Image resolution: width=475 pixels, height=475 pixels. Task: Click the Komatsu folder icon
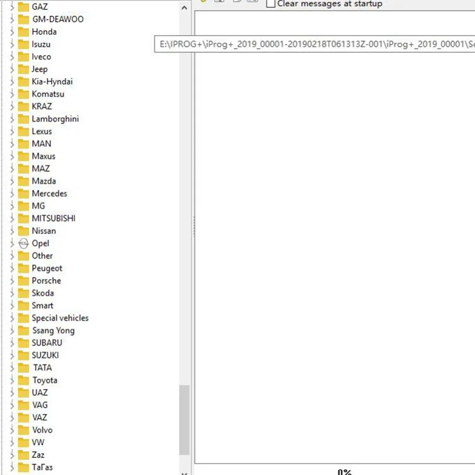[23, 94]
